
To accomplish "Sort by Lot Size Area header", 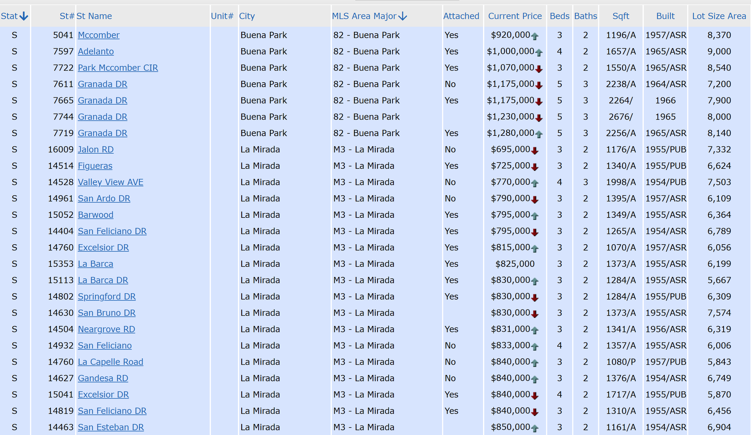I will coord(719,16).
